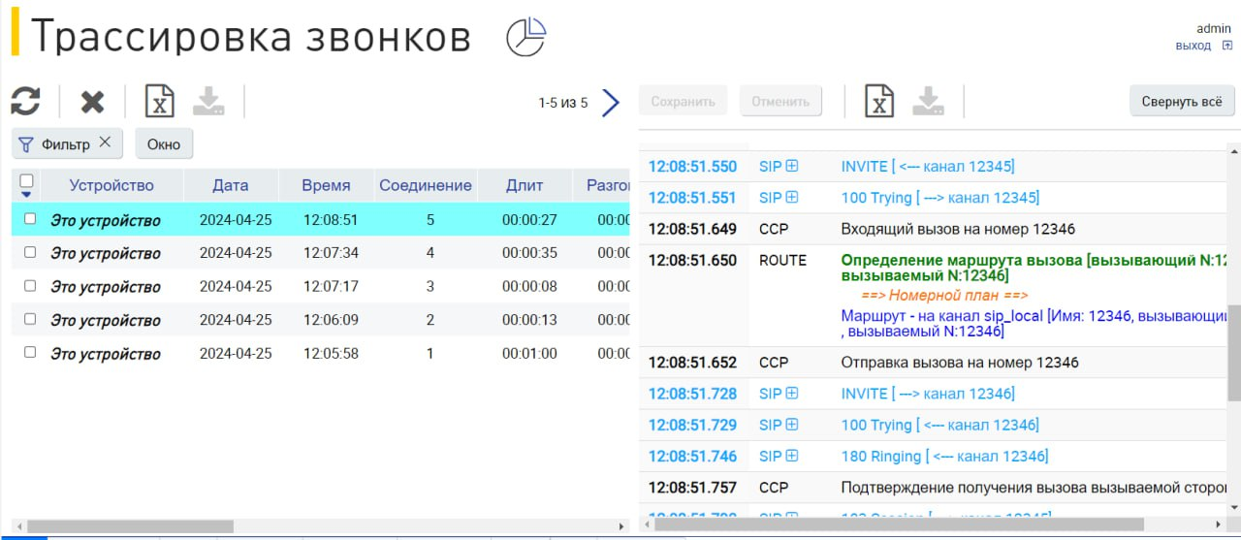Click INVITE [<--- канал 12345] message
The width and height of the screenshot is (1241, 540).
tap(928, 166)
